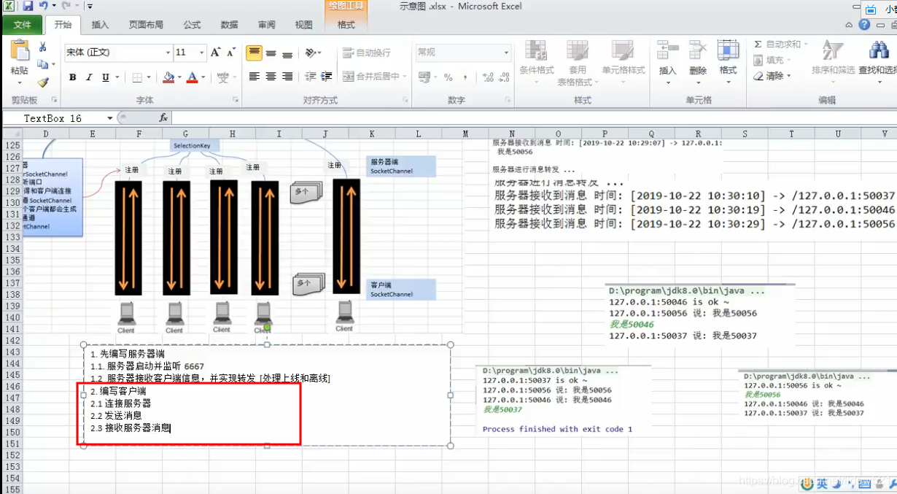897x494 pixels.
Task: Click the percent style icon
Action: [448, 77]
